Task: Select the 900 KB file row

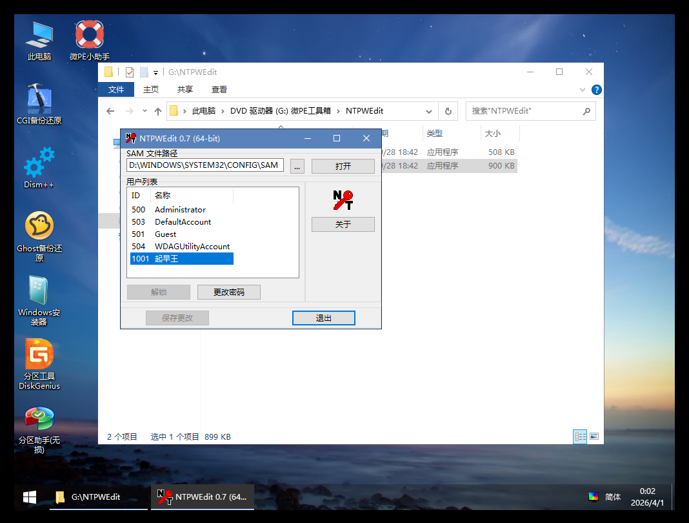Action: [x=449, y=166]
